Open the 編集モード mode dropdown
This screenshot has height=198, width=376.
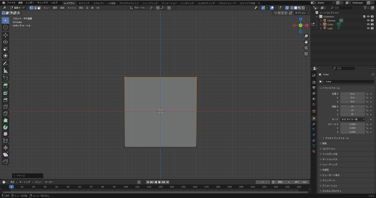[20, 8]
